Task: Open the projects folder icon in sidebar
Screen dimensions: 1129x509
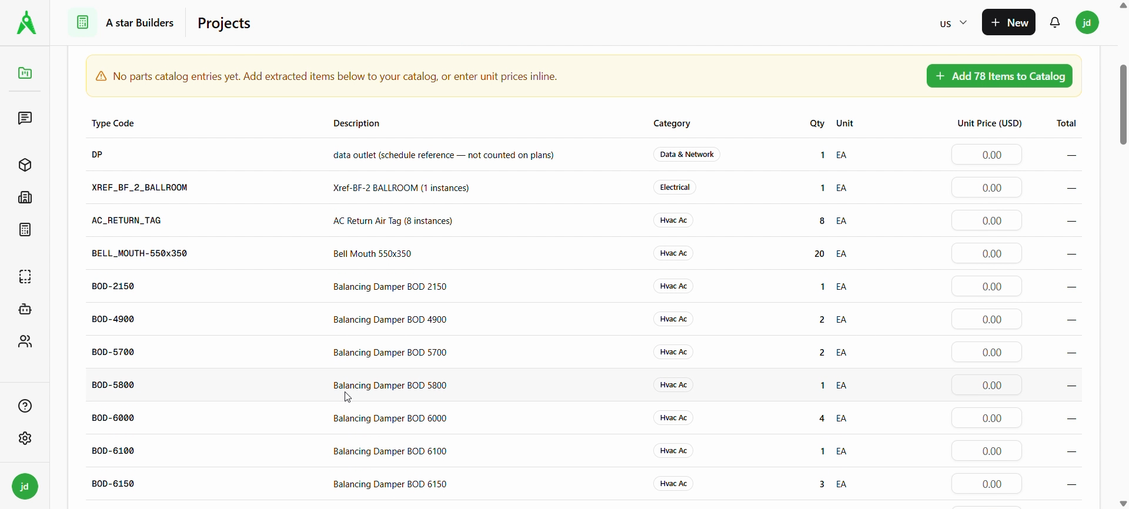Action: 25,73
